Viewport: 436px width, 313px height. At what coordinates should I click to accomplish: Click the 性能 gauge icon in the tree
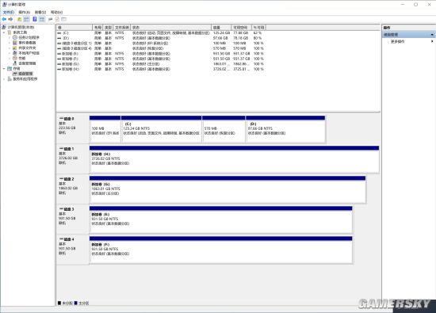pyautogui.click(x=15, y=58)
